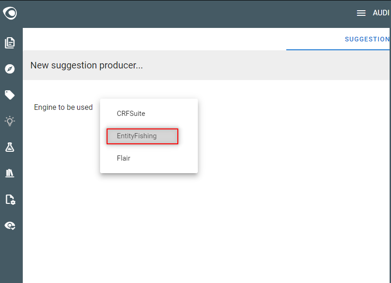The width and height of the screenshot is (391, 283).
Task: Open the hamburger menu icon
Action: [x=361, y=13]
